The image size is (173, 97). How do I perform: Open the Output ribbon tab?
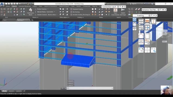coord(35,6)
